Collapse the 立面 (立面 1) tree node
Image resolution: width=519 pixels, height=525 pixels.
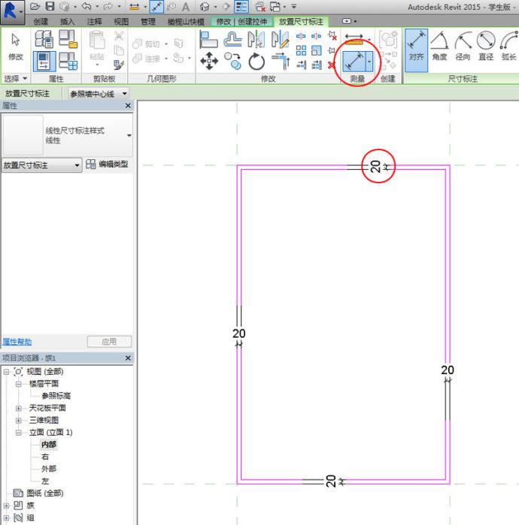(x=19, y=433)
